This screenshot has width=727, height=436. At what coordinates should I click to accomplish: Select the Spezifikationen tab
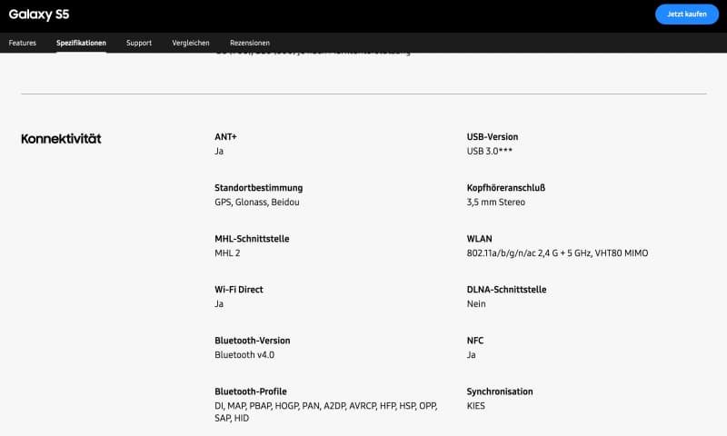(x=81, y=43)
